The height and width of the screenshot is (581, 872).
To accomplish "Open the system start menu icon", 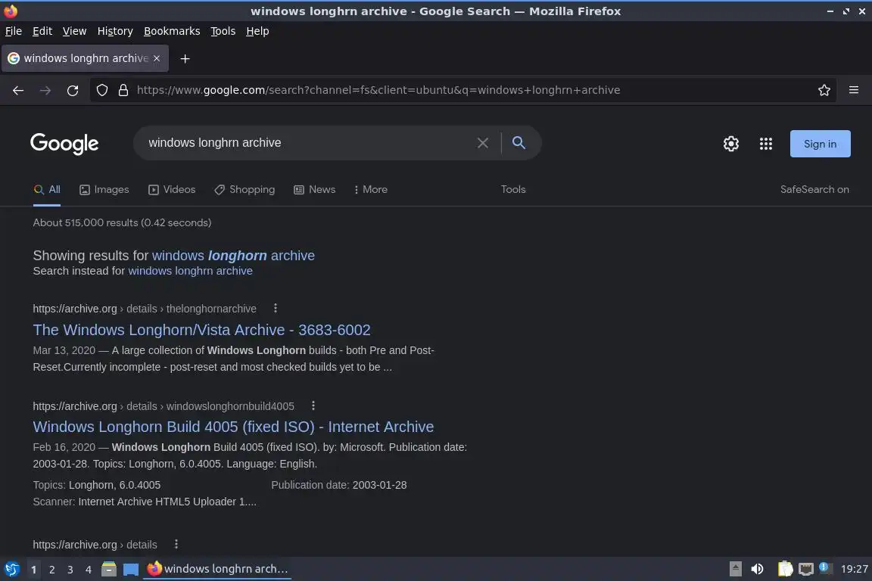I will (11, 569).
